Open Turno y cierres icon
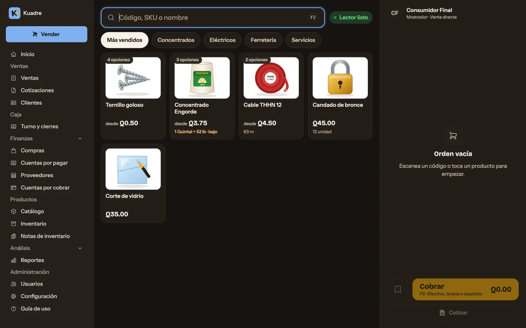Viewport: 526px width, 328px height. point(13,126)
